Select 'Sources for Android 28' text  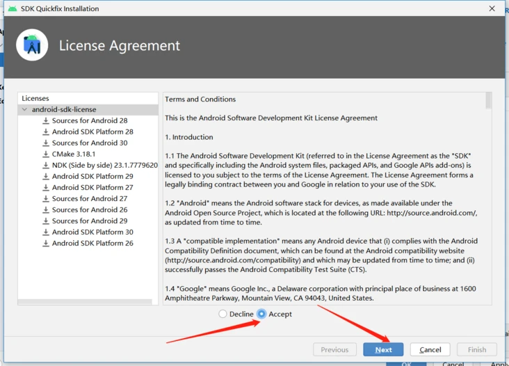(x=90, y=120)
